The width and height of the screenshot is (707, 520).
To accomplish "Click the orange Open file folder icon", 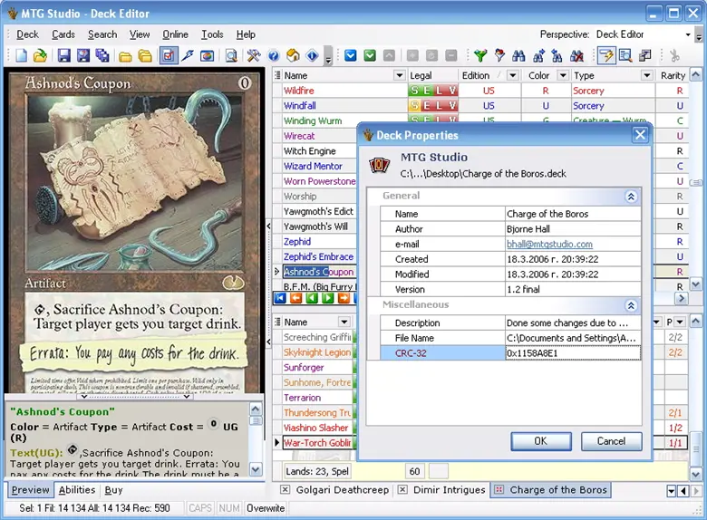I will (40, 56).
